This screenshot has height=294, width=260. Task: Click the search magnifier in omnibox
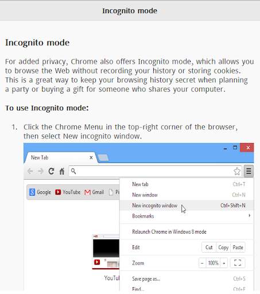point(73,171)
